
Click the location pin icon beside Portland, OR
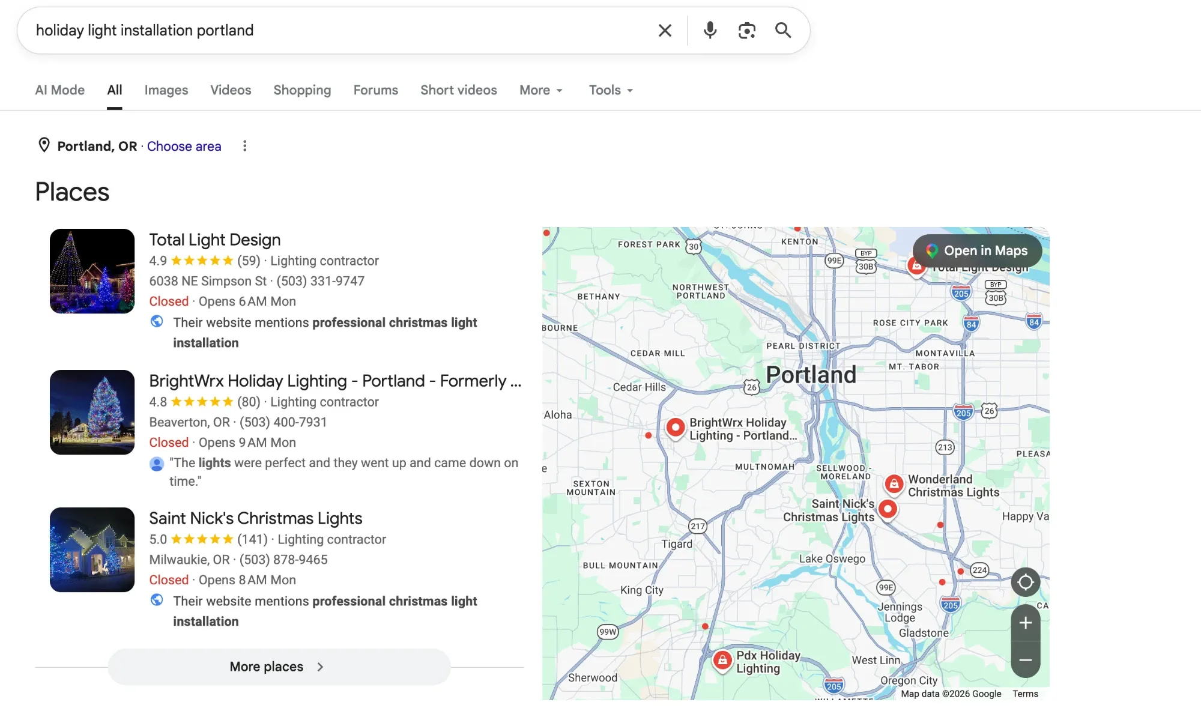coord(44,145)
